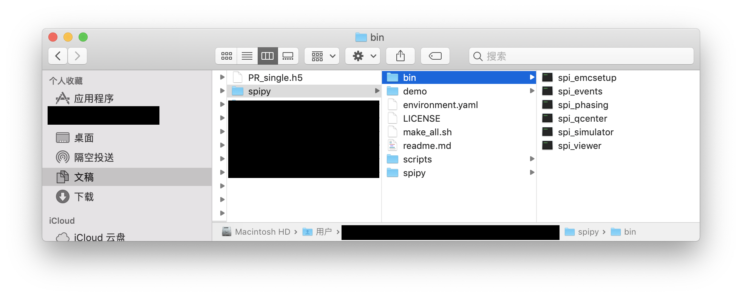Open the group-by arrangement dropdown

pos(322,56)
